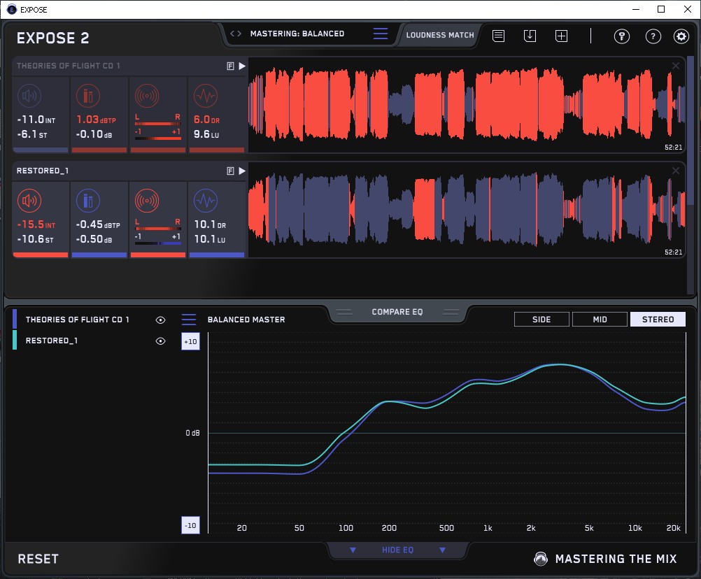Open the help question mark icon
The image size is (701, 579).
click(x=653, y=36)
